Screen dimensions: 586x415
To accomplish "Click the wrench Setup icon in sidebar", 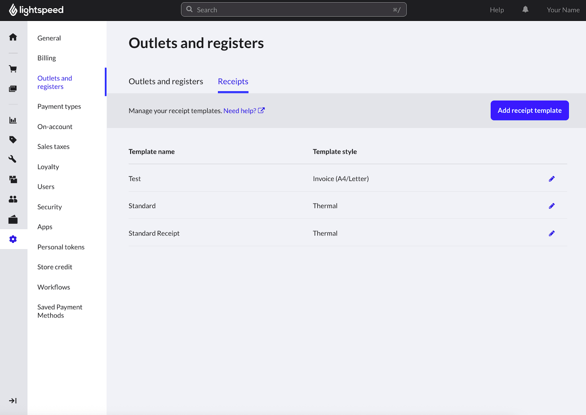I will coord(13,159).
